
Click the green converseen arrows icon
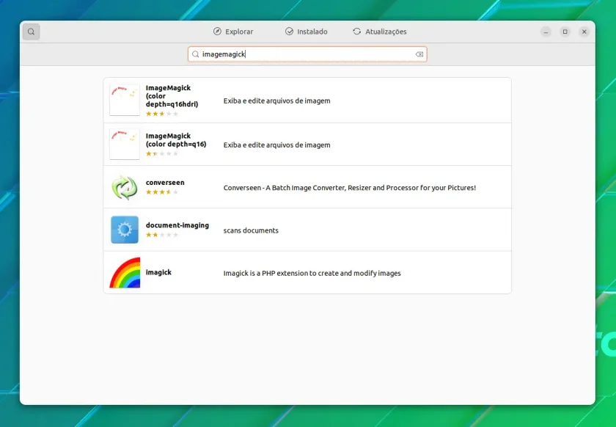tap(125, 187)
